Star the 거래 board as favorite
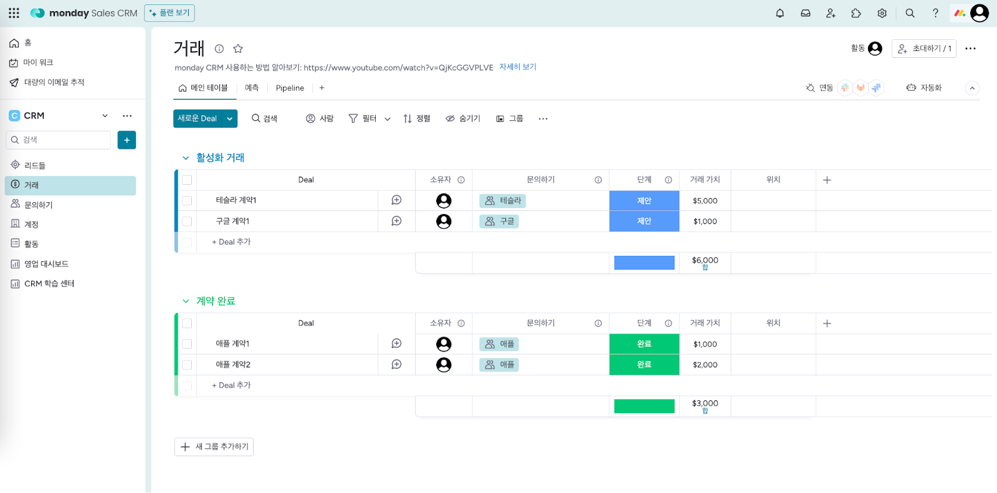 (238, 49)
